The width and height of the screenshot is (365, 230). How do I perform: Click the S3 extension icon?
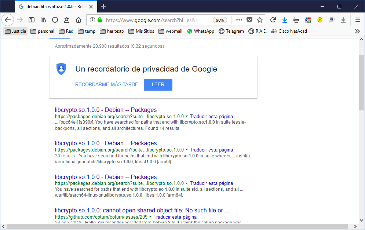pyautogui.click(x=308, y=20)
